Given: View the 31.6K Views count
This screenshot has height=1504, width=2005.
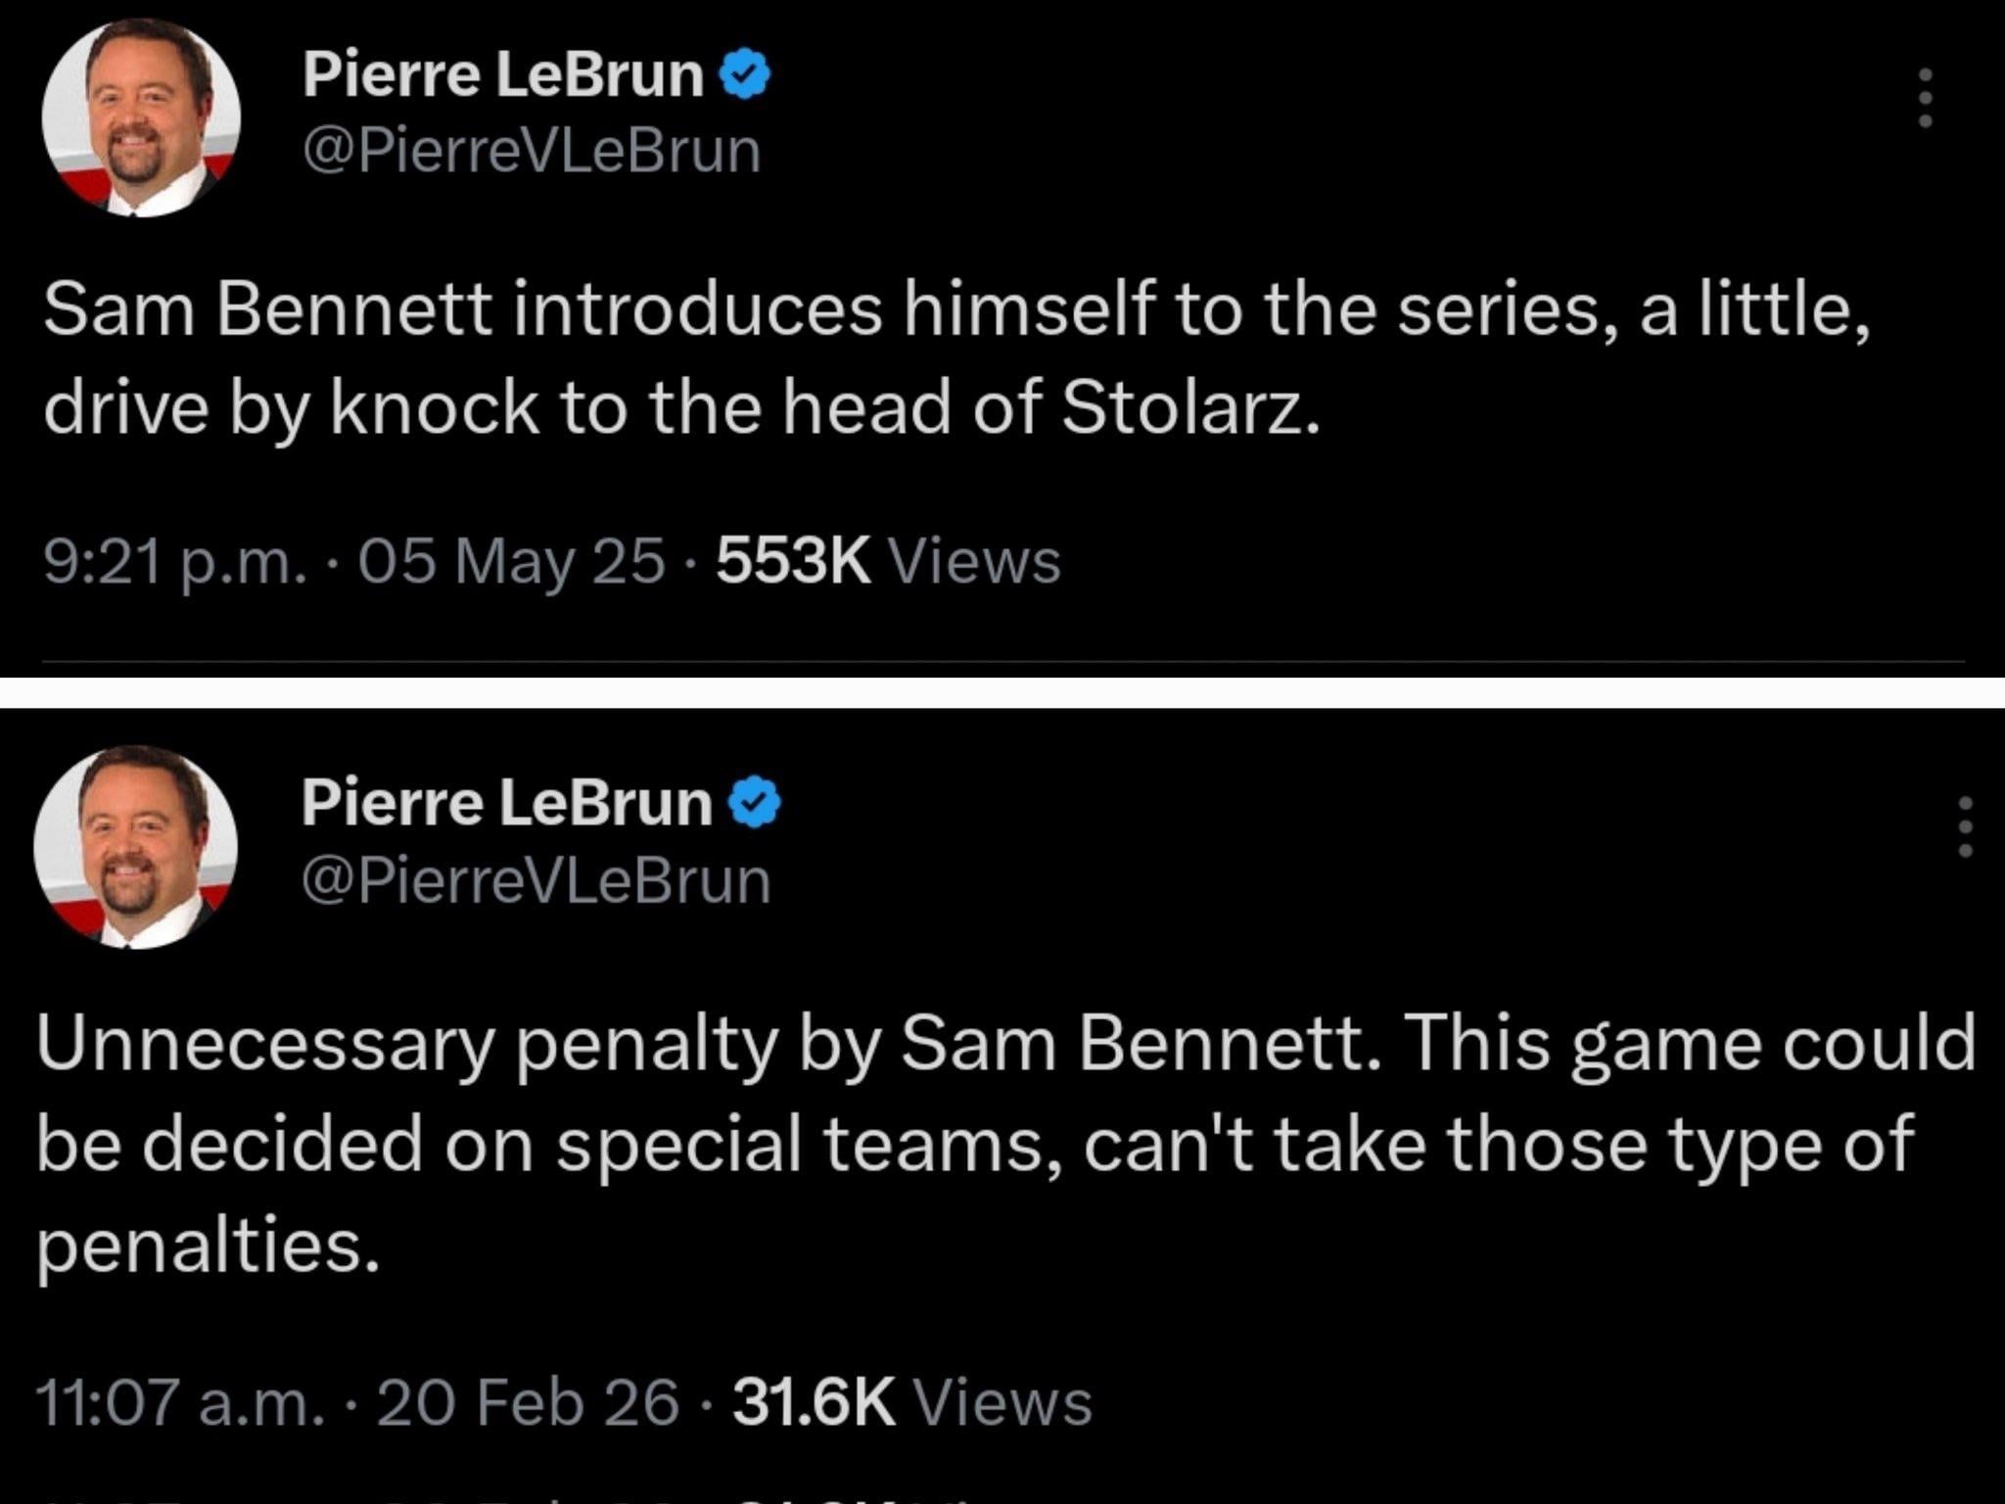Looking at the screenshot, I should click(x=911, y=1401).
